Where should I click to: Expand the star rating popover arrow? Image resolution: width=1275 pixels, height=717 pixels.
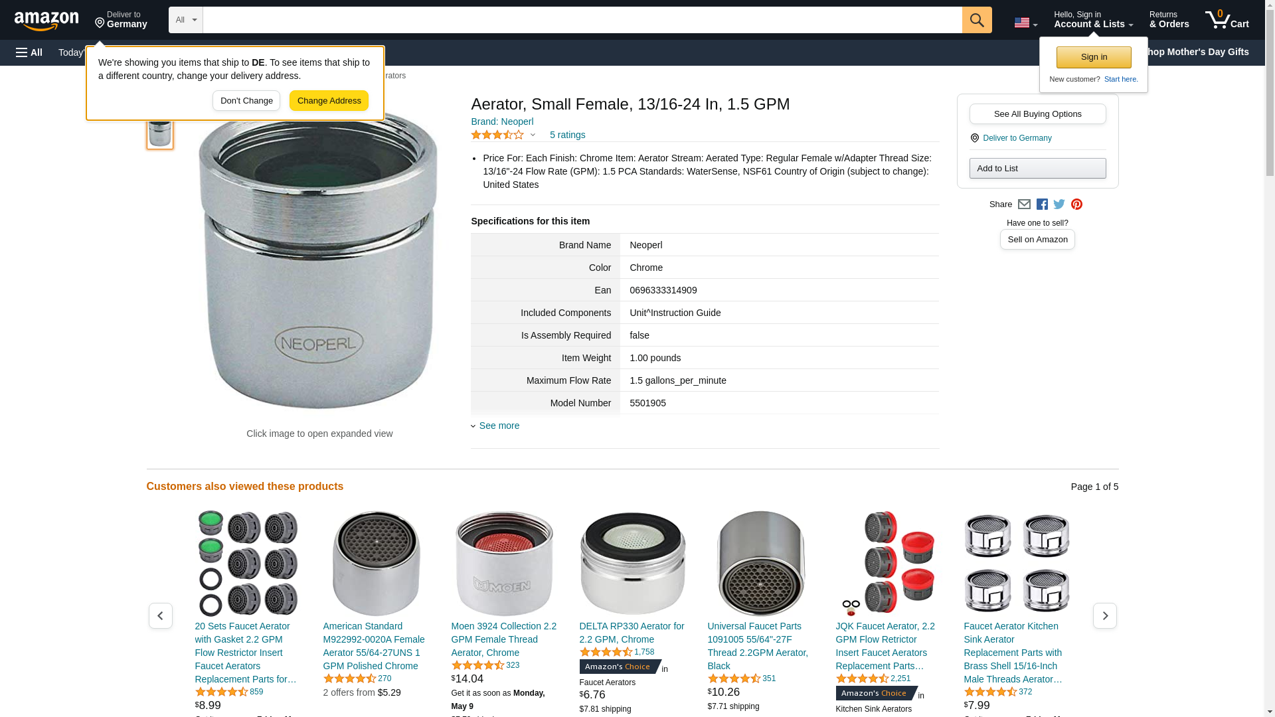[x=533, y=135]
